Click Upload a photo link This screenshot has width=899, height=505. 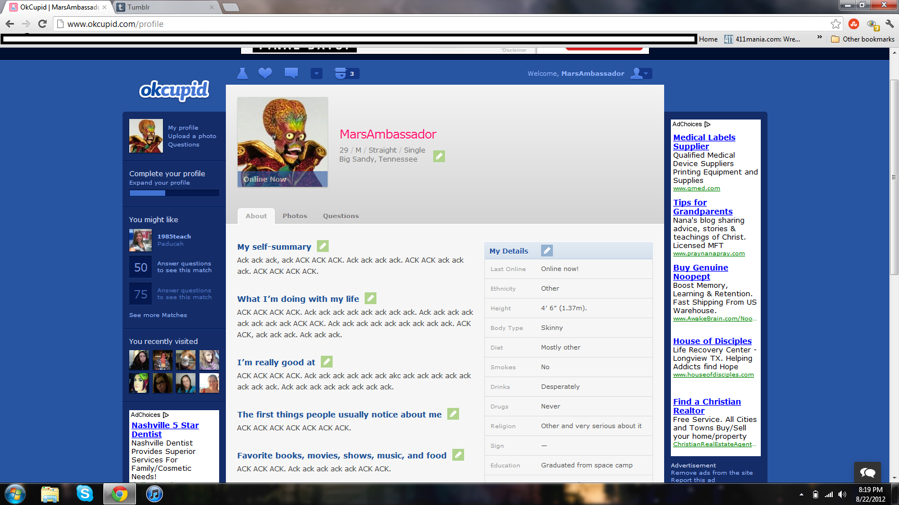click(x=192, y=136)
